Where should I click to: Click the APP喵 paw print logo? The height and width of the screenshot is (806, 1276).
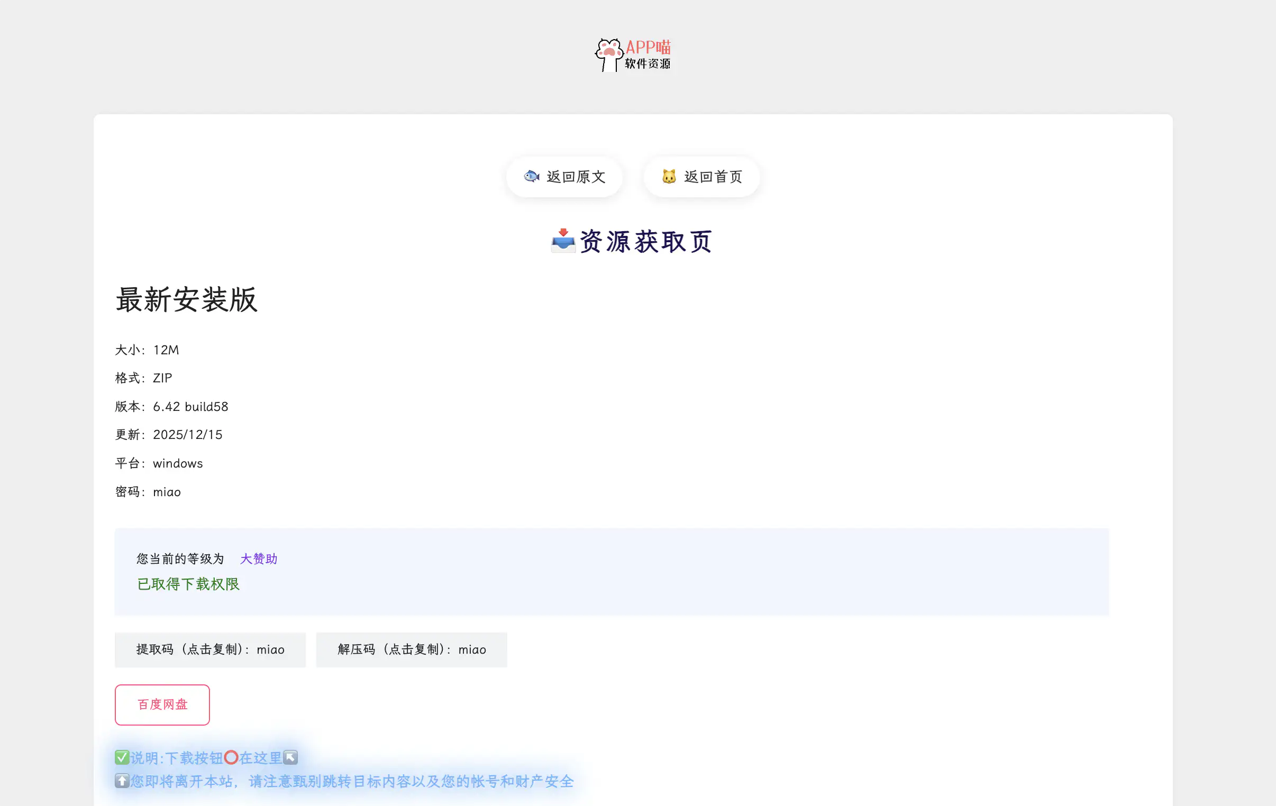click(x=608, y=53)
